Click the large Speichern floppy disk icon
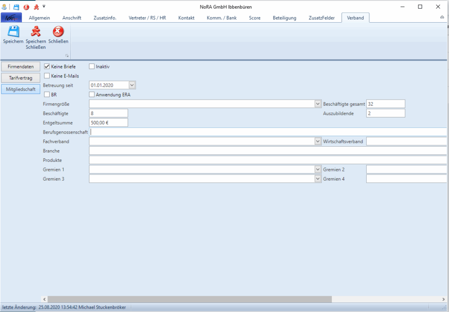This screenshot has width=449, height=312. pyautogui.click(x=13, y=32)
